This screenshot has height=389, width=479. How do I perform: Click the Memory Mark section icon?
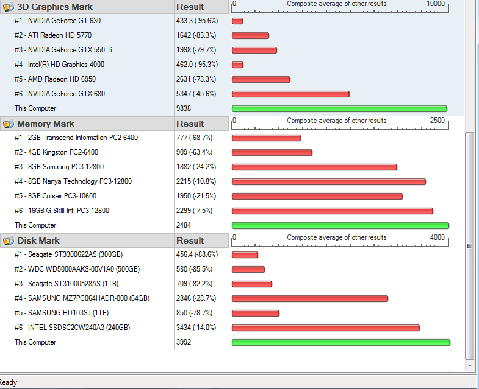pyautogui.click(x=8, y=124)
